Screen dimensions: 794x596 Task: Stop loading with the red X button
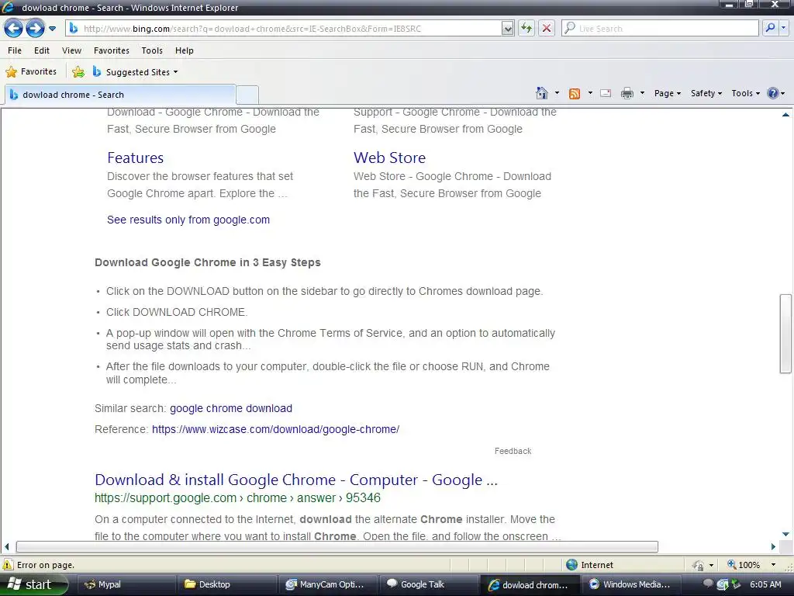click(x=547, y=29)
